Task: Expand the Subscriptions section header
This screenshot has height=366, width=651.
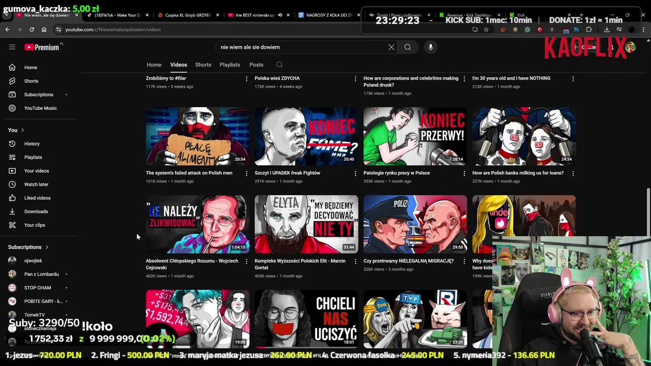Action: click(28, 247)
